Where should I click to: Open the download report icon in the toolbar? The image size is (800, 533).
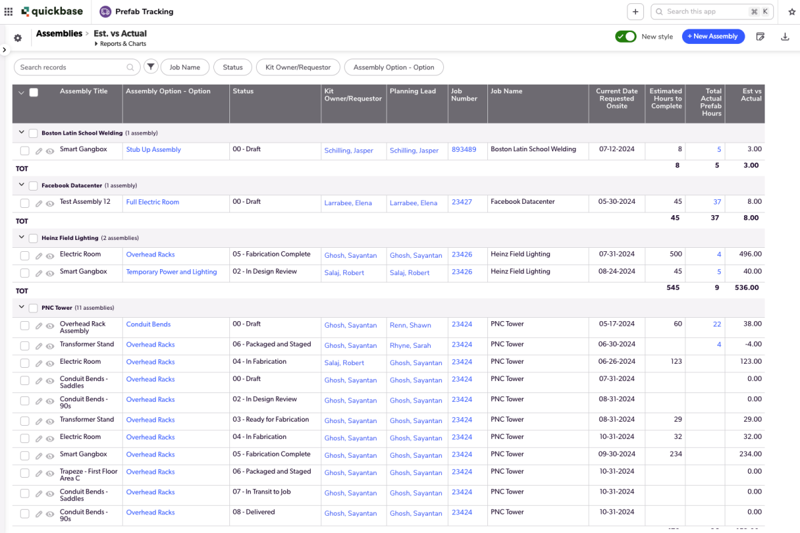[785, 38]
